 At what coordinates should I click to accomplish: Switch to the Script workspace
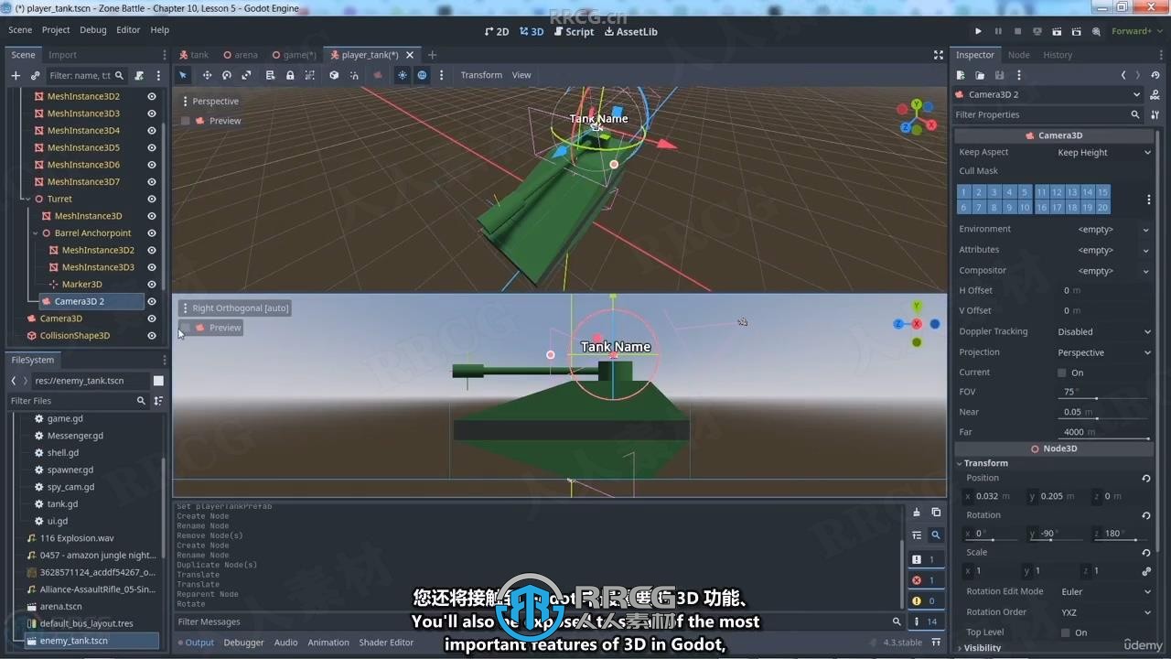coord(574,31)
